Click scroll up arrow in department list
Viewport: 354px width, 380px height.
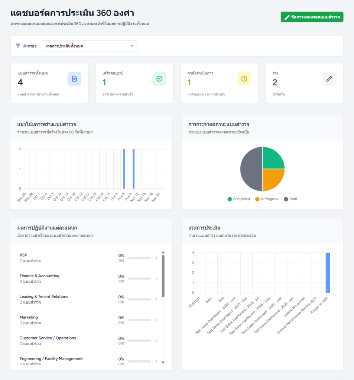click(x=163, y=252)
